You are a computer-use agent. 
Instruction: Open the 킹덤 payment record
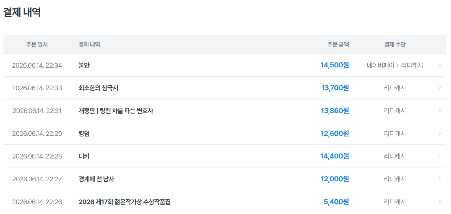point(84,134)
